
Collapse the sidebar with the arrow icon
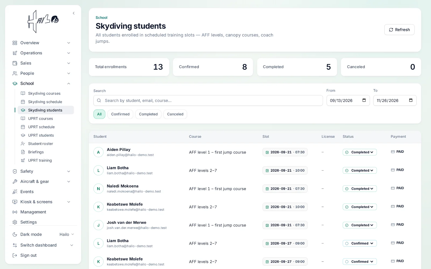(74, 13)
